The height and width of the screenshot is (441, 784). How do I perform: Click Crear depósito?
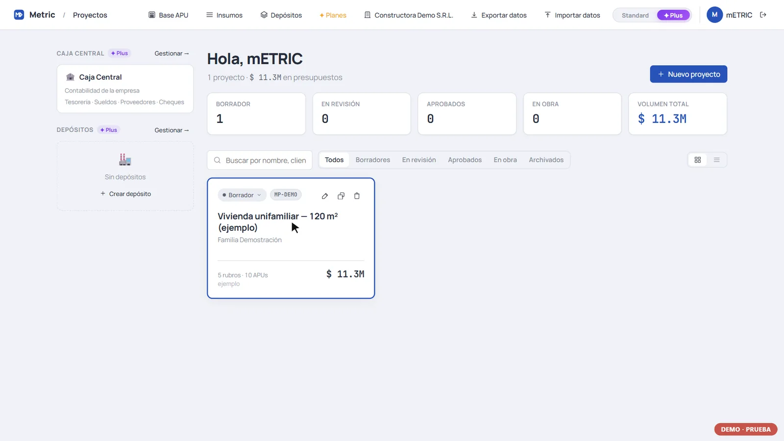tap(125, 194)
